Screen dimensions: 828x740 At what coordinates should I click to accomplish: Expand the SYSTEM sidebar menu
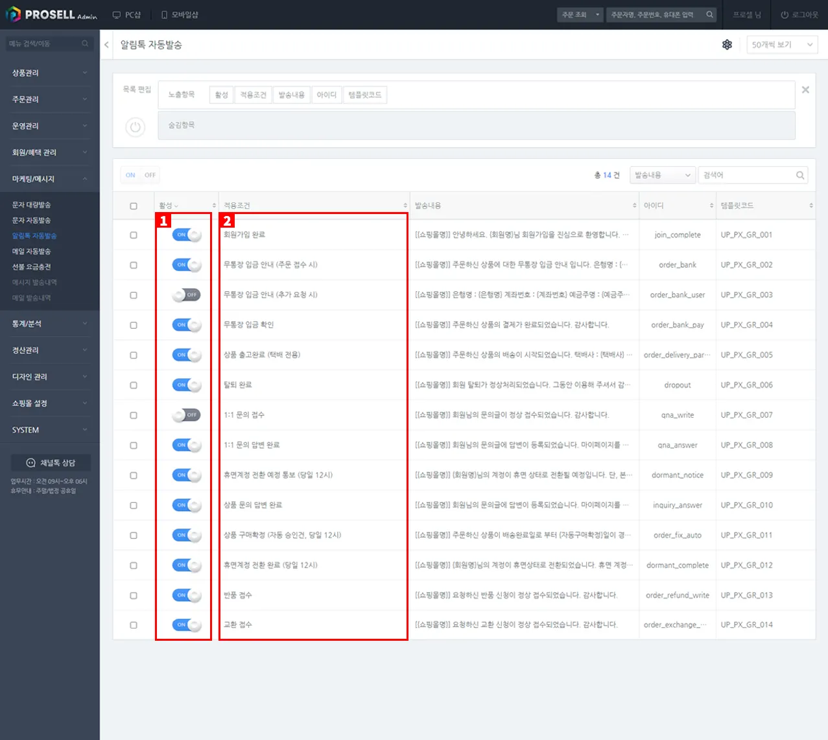pyautogui.click(x=50, y=430)
